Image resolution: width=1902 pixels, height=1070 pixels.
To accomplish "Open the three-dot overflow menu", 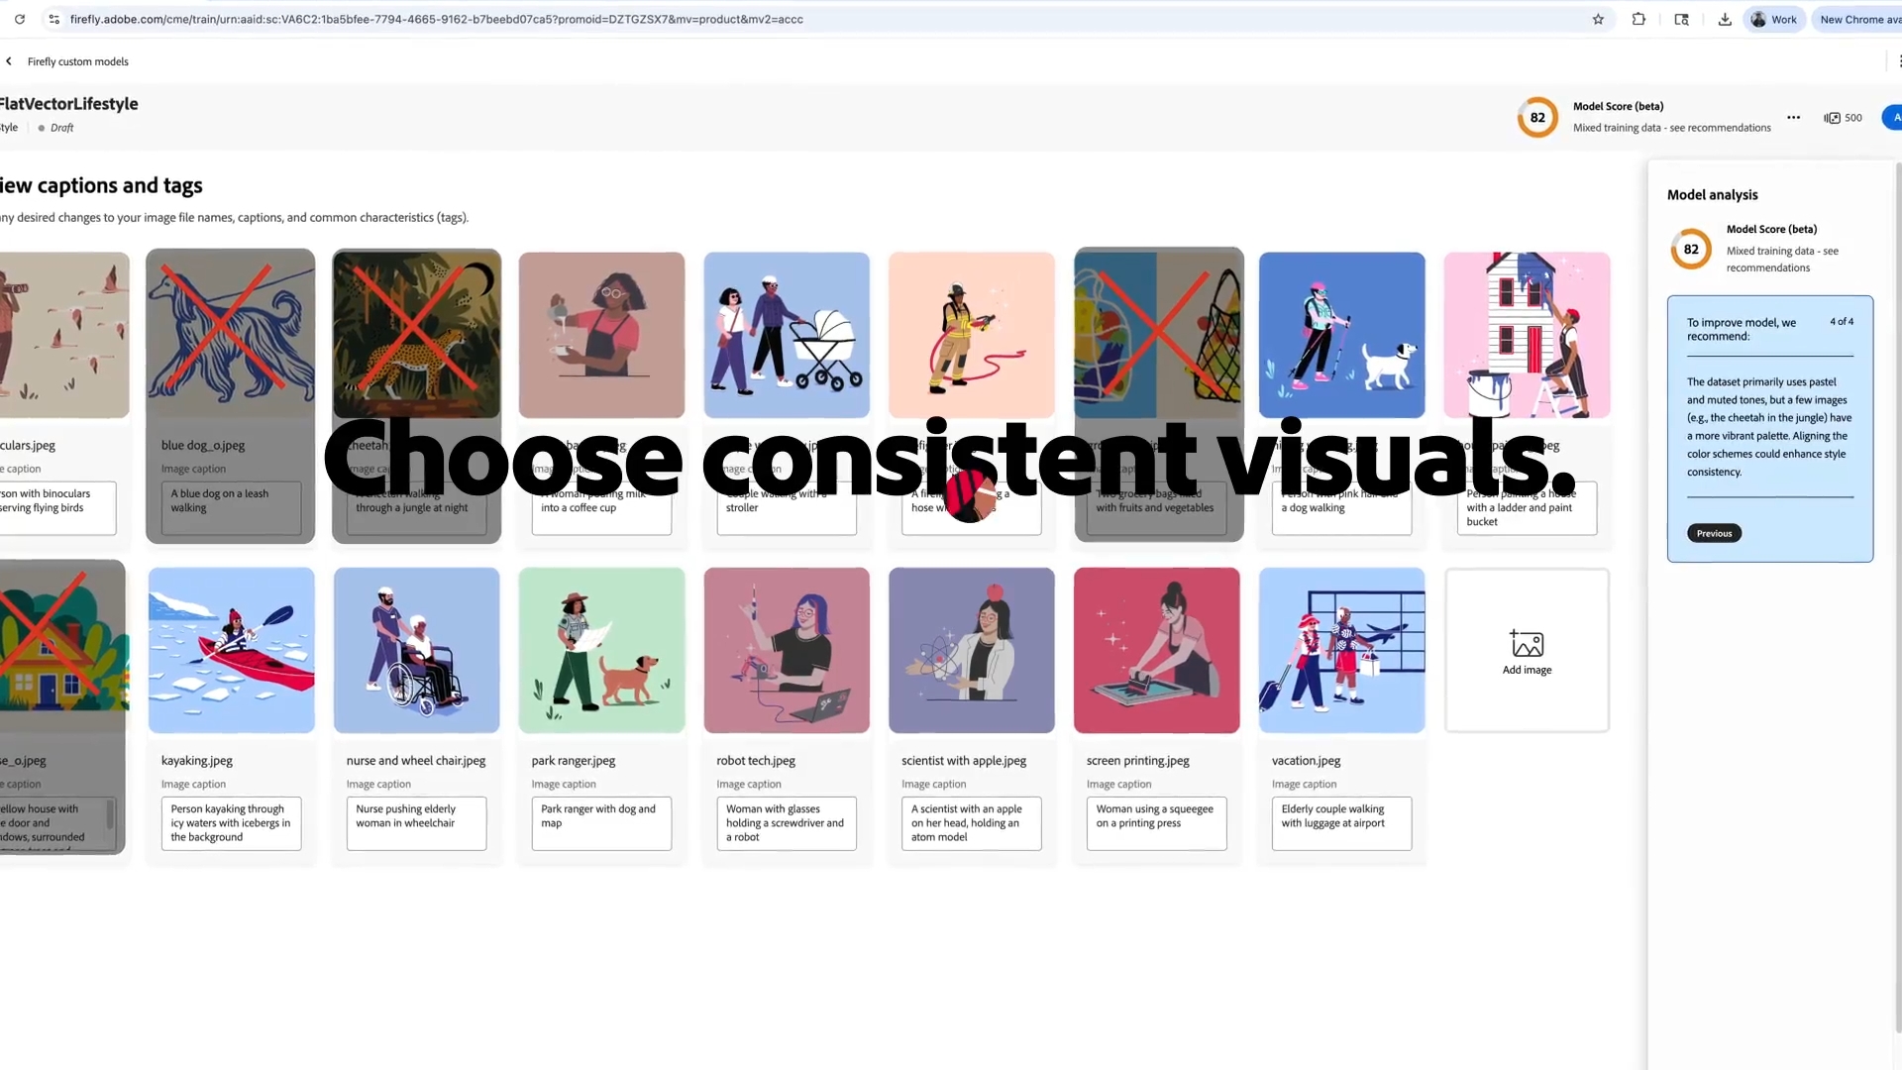I will pyautogui.click(x=1794, y=117).
